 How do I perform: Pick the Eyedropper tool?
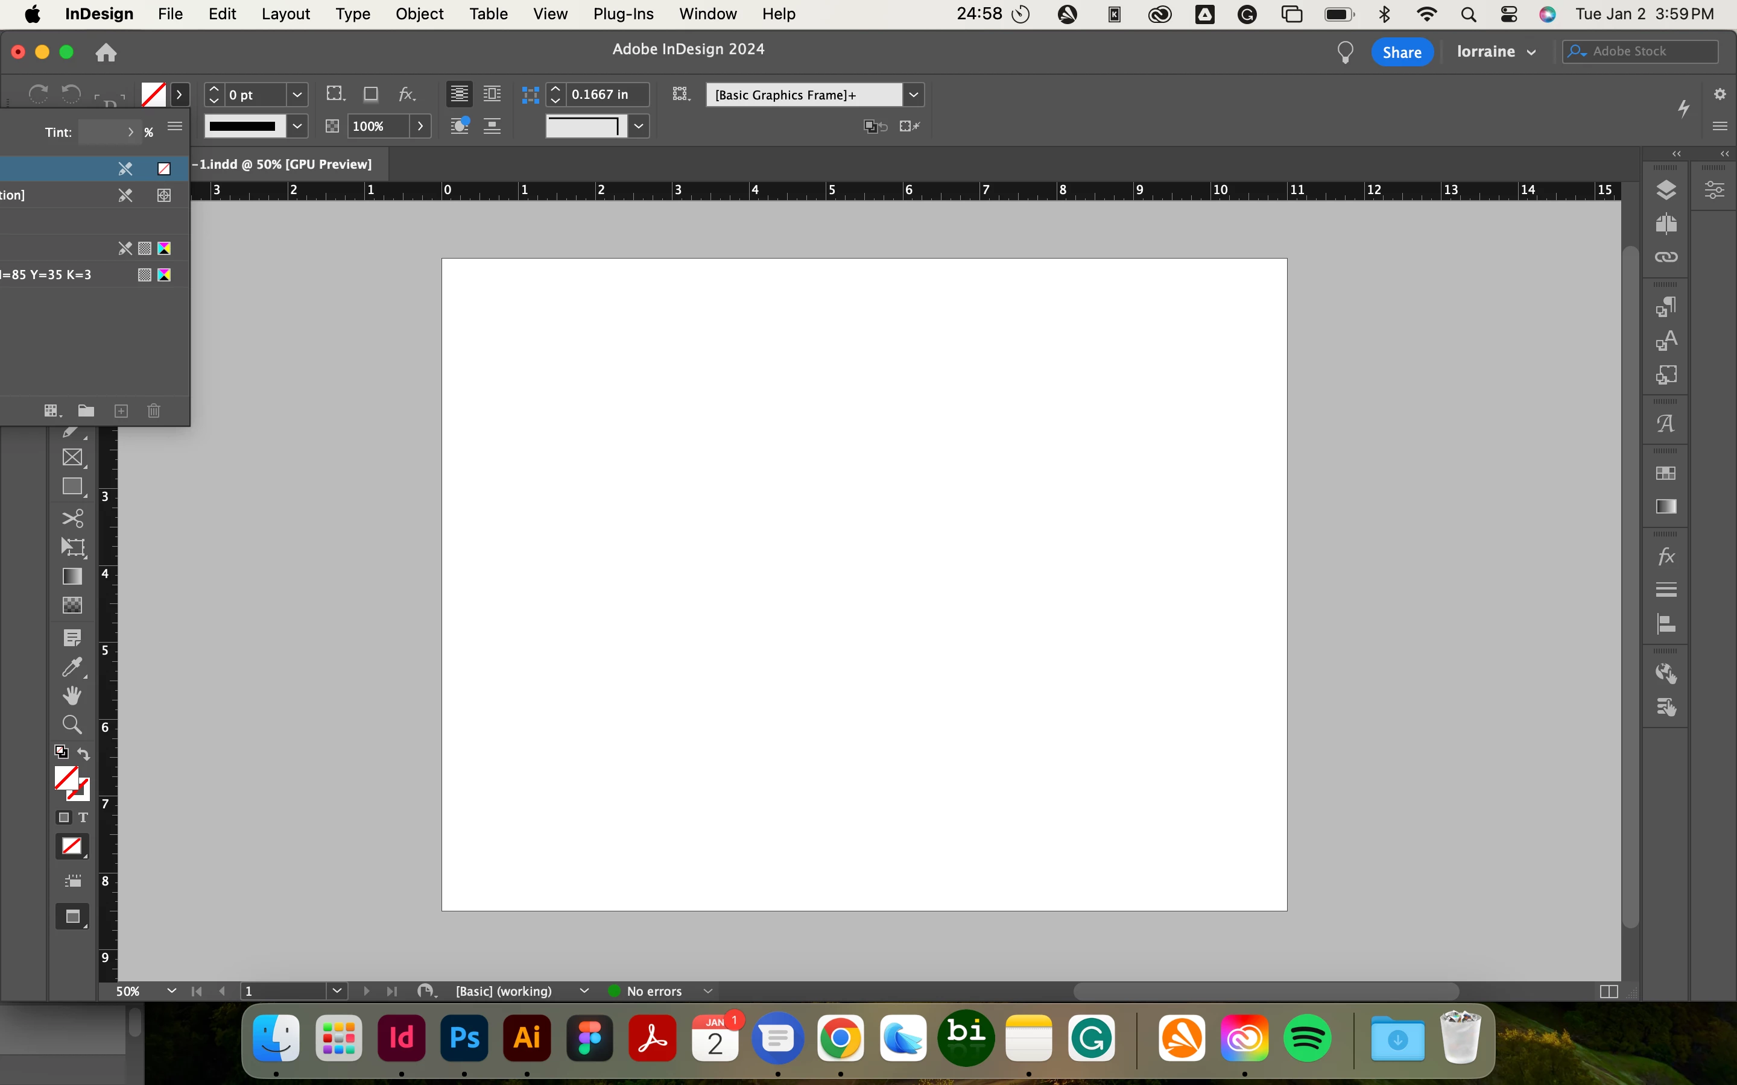pyautogui.click(x=72, y=667)
